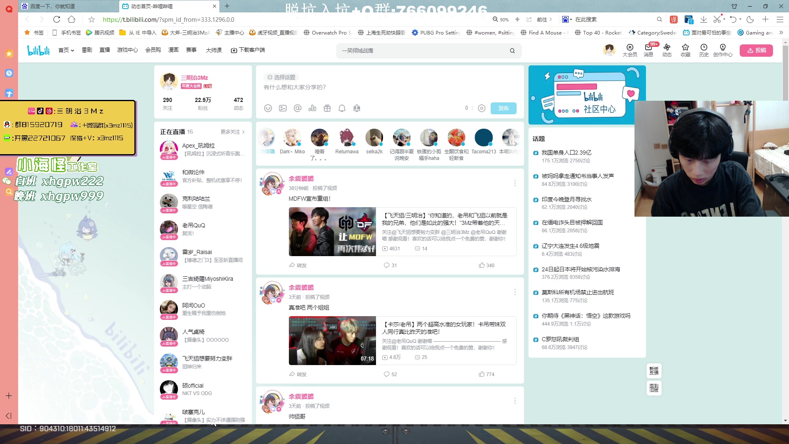This screenshot has height=444, width=789.
Task: Expand 更多关注 live list
Action: coord(233,132)
